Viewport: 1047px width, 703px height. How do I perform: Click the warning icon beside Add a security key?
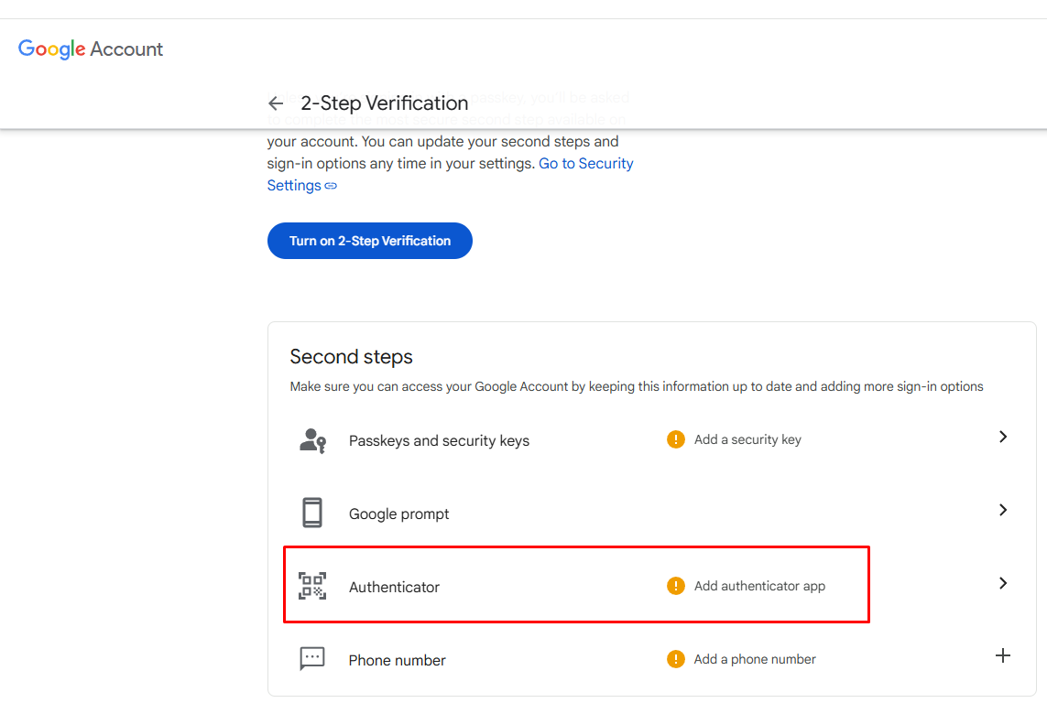click(x=676, y=440)
